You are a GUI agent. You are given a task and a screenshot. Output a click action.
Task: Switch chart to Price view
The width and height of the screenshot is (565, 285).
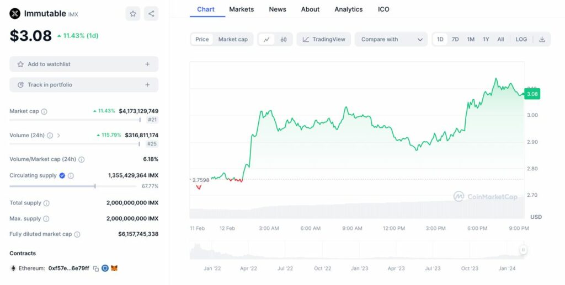pyautogui.click(x=202, y=39)
